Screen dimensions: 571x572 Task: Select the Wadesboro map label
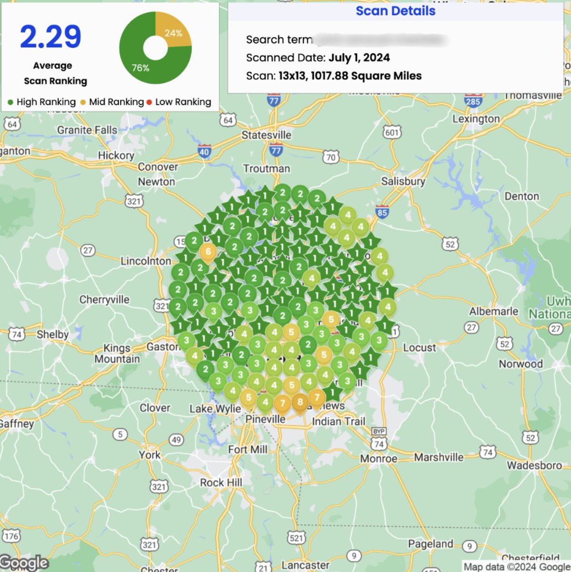pyautogui.click(x=534, y=465)
